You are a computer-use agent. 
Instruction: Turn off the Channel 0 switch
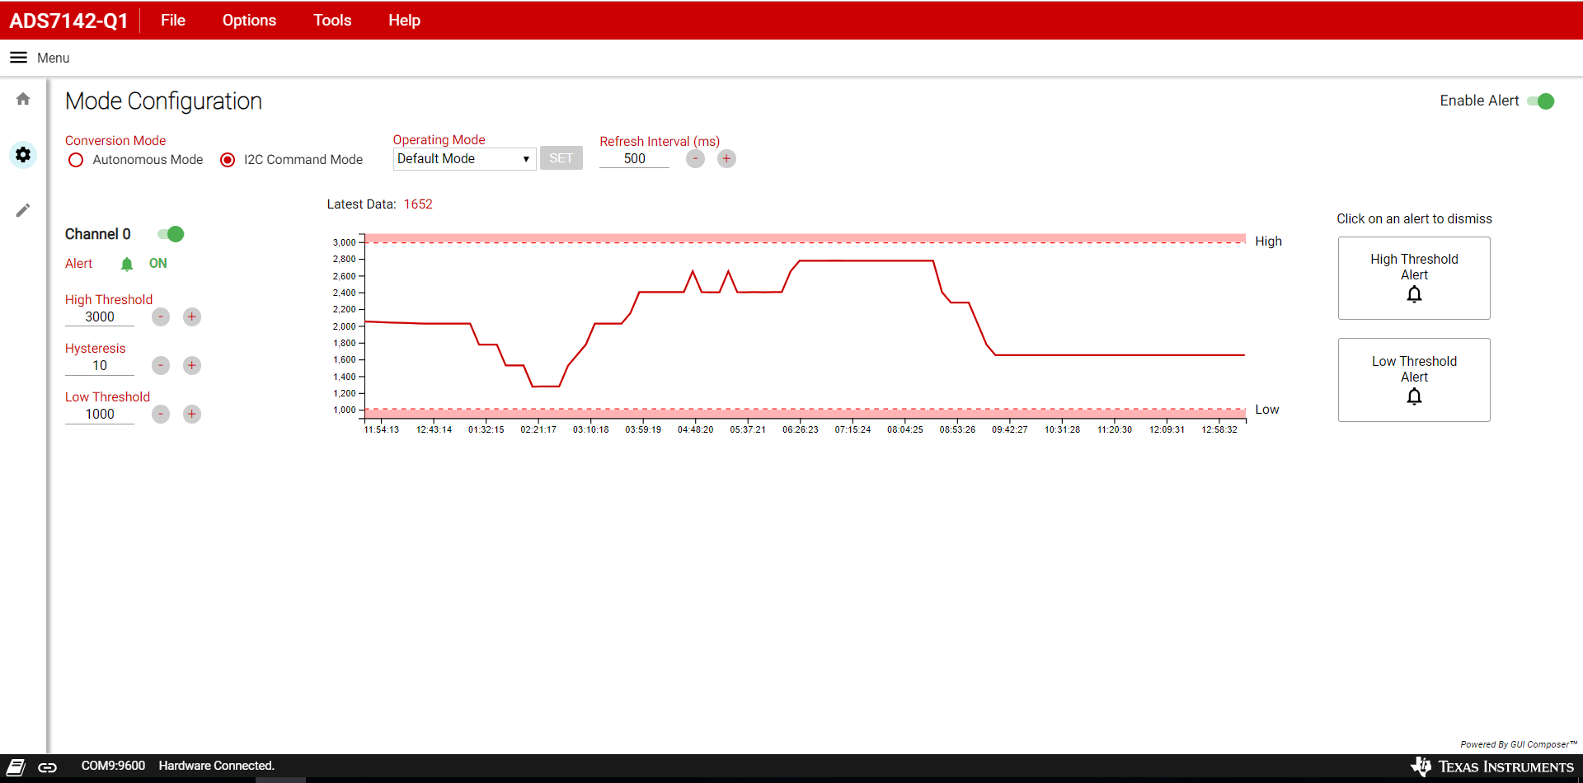click(171, 234)
